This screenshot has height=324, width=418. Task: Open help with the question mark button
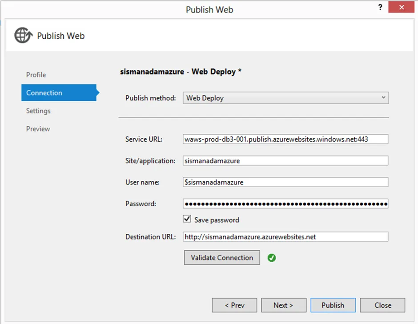(x=380, y=7)
